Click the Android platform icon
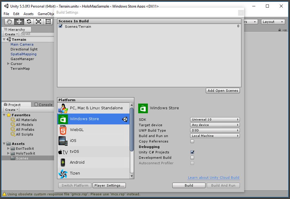Image resolution: width=290 pixels, height=199 pixels. tap(63, 162)
